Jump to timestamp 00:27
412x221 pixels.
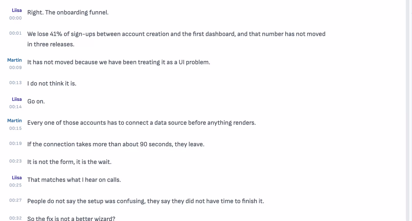pos(15,200)
